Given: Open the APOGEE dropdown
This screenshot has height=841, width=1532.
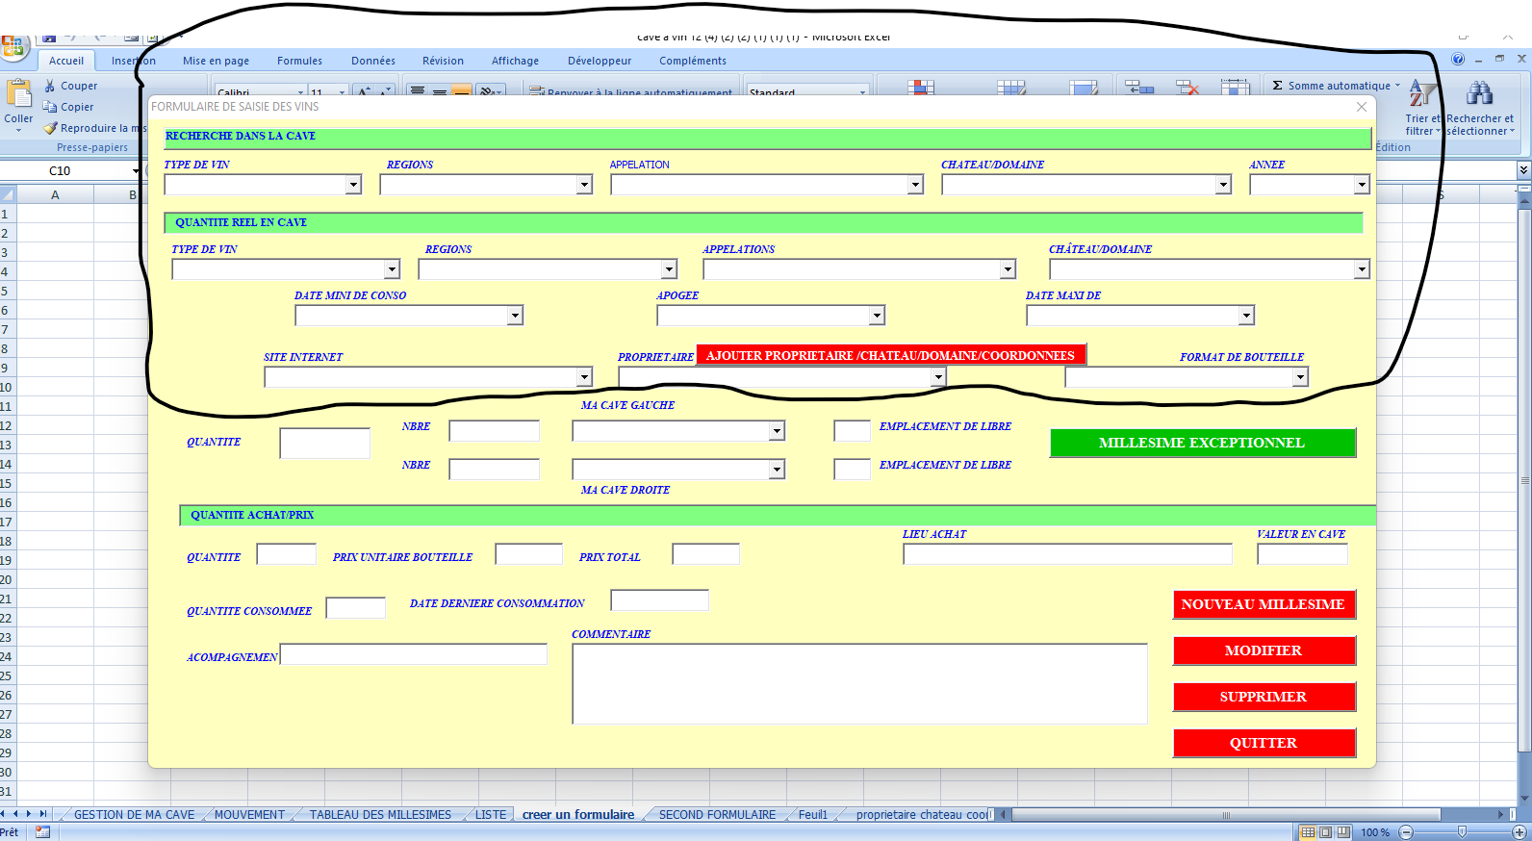Looking at the screenshot, I should coord(876,316).
